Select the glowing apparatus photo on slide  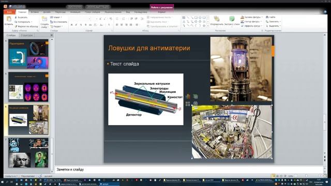coord(241,69)
